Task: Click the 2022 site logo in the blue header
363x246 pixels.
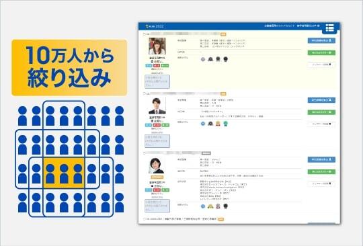Action: pos(155,26)
